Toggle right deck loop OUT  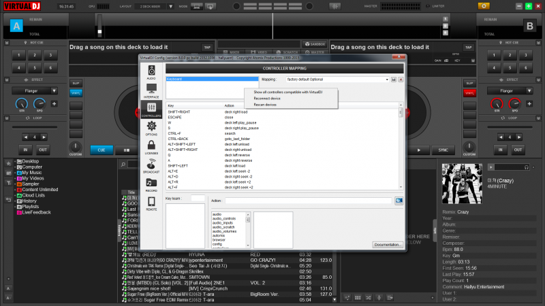(x=518, y=150)
